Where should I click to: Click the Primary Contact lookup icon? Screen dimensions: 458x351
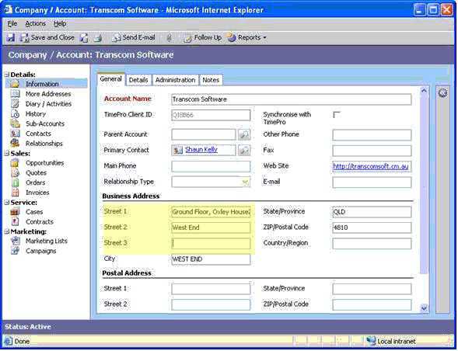coord(244,150)
